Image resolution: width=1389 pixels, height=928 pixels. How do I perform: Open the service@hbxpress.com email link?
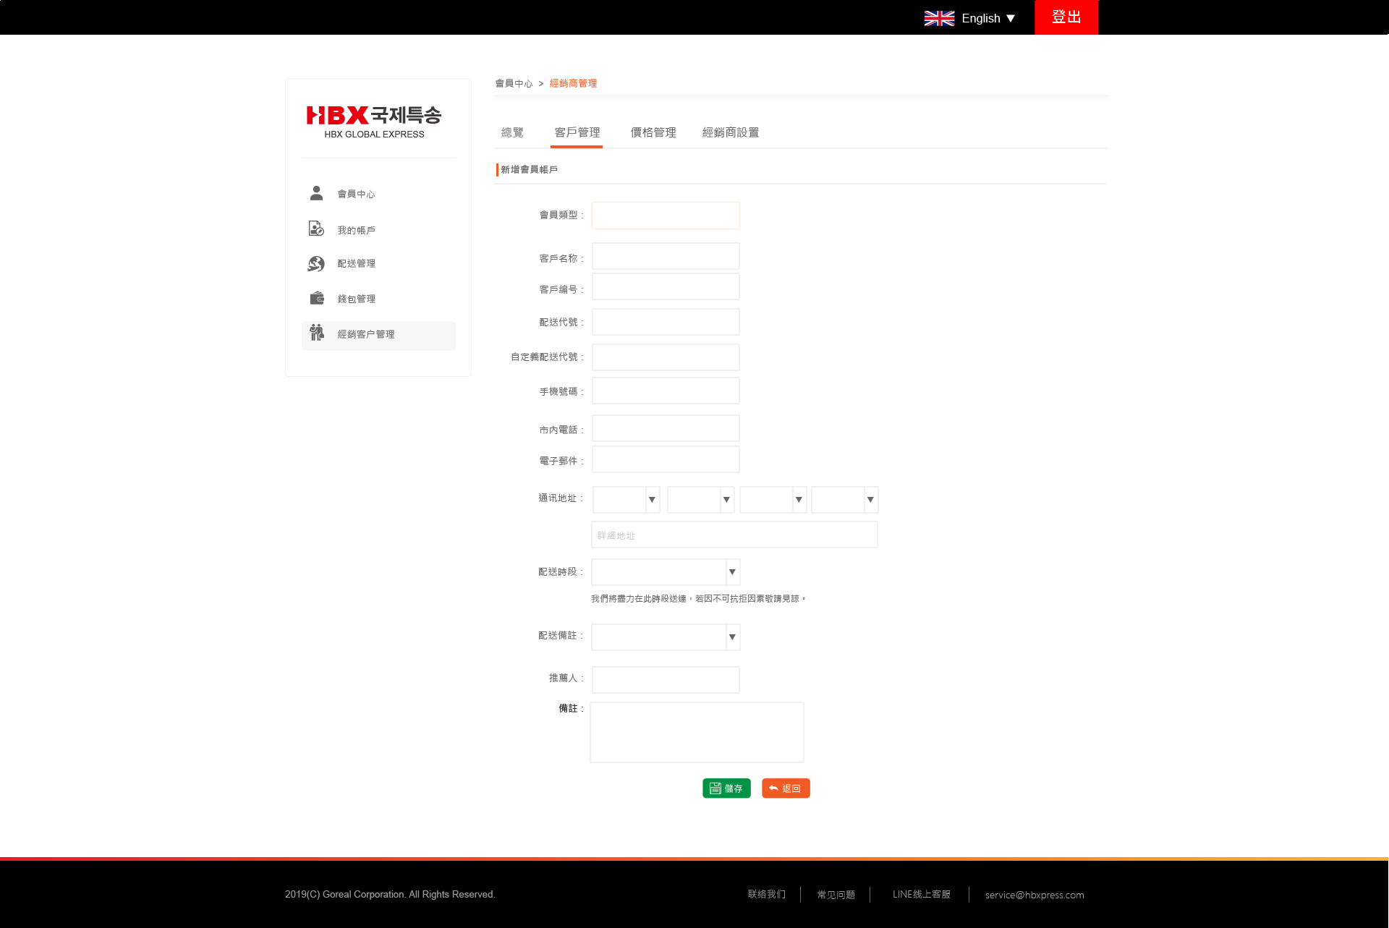tap(1034, 895)
